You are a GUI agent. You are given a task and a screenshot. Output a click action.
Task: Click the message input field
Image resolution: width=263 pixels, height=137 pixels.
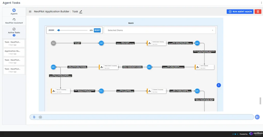[142, 117]
